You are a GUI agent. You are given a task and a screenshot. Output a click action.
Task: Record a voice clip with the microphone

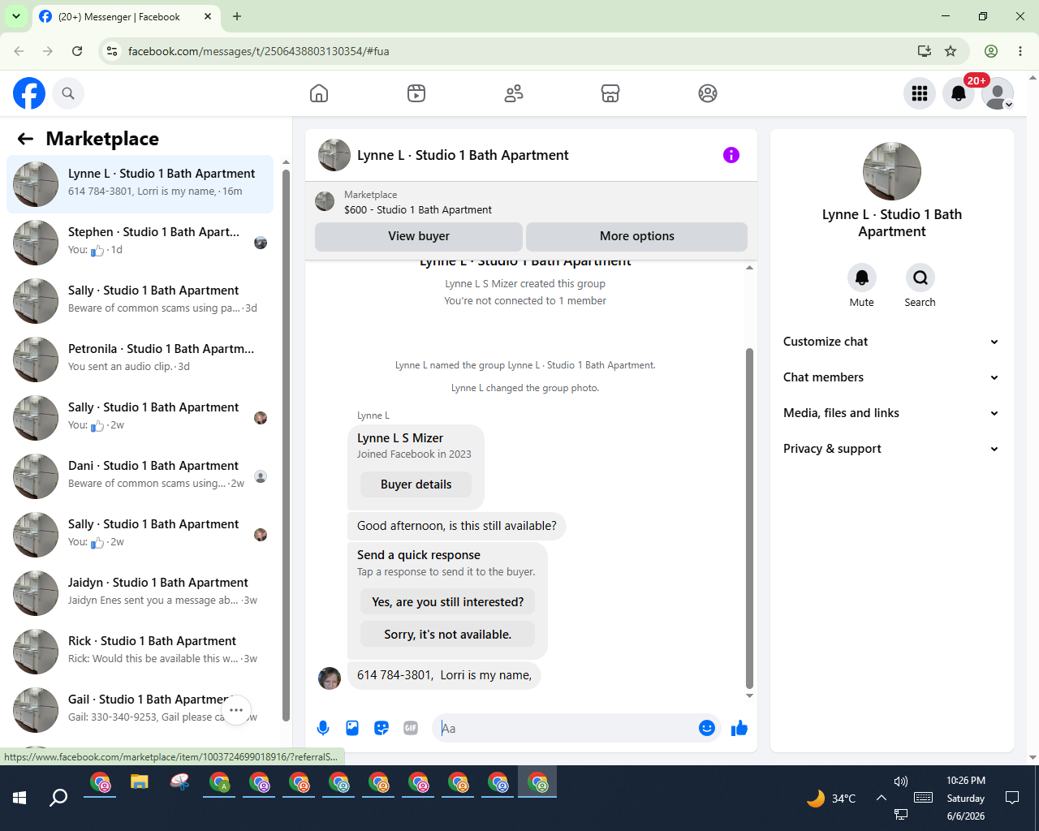[323, 728]
